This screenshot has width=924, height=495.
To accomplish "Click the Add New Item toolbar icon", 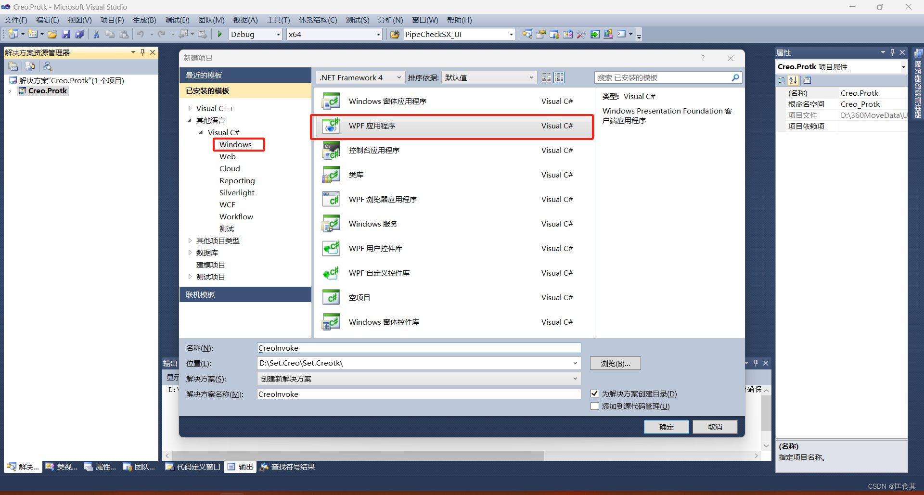I will point(33,34).
